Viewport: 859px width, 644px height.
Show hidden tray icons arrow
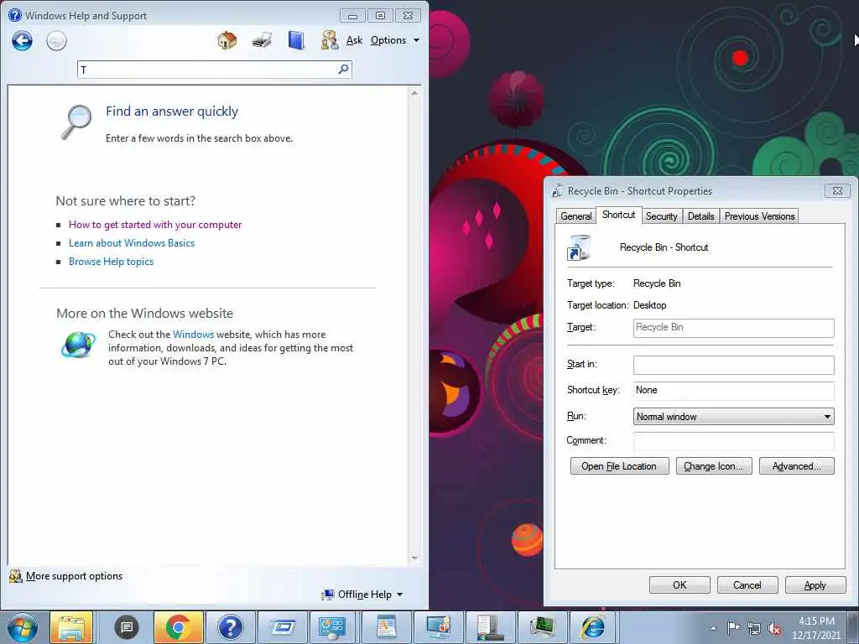[713, 628]
